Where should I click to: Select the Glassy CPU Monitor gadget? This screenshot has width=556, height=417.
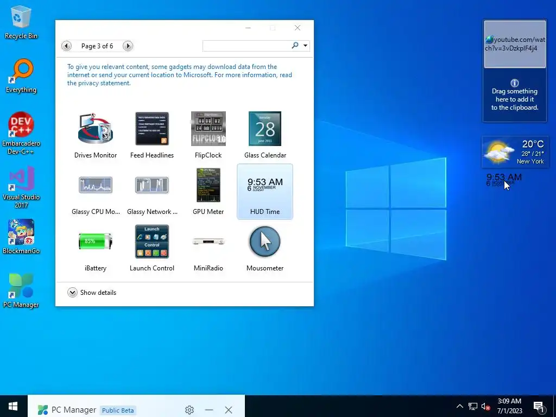(x=96, y=192)
